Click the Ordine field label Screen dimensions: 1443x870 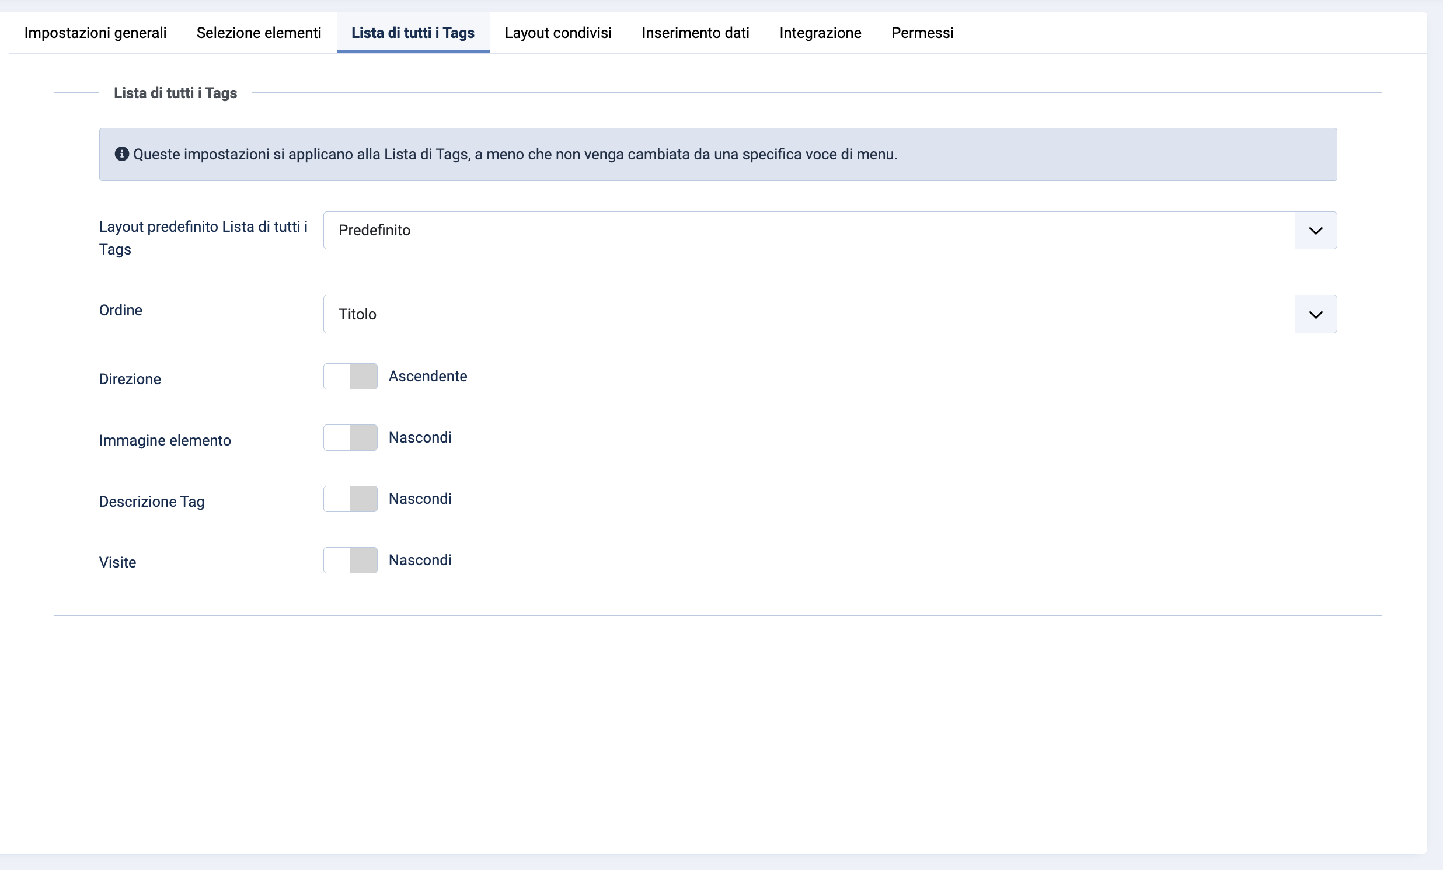[121, 310]
